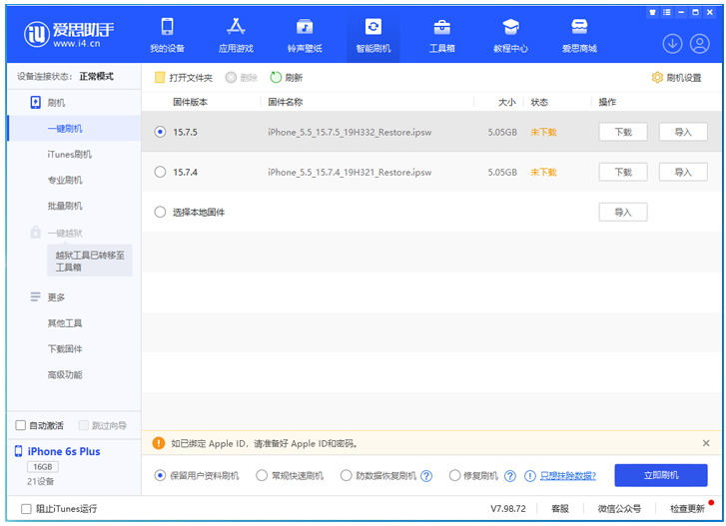Click the 立即刷机 flash now button
Screen dimensions: 726x526
tap(661, 475)
